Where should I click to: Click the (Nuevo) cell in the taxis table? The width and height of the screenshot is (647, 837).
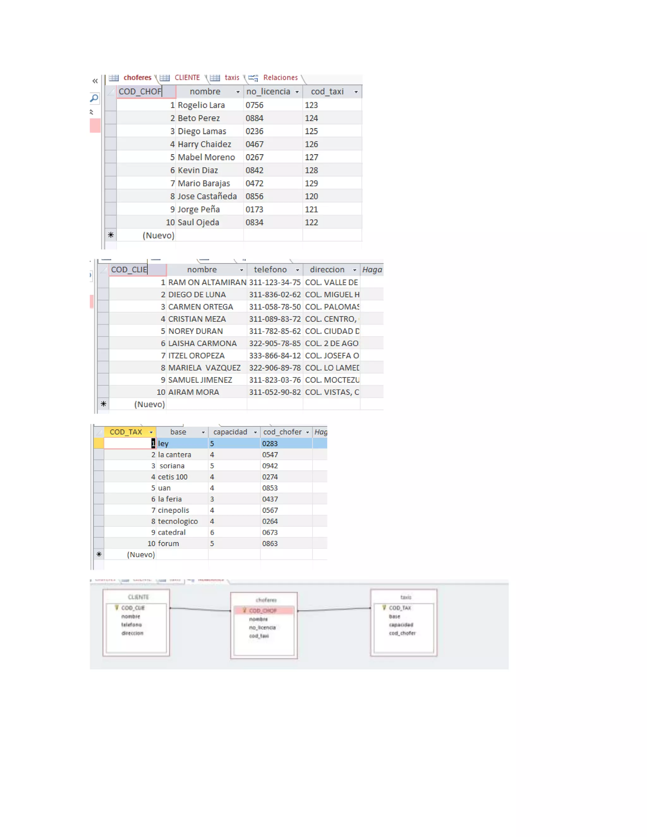click(x=141, y=554)
